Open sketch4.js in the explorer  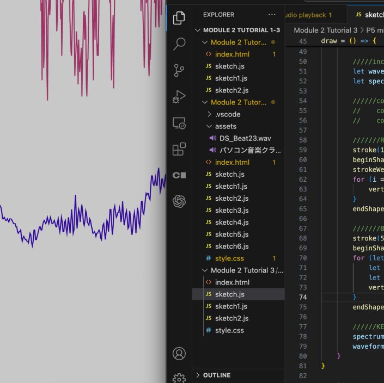pyautogui.click(x=238, y=223)
